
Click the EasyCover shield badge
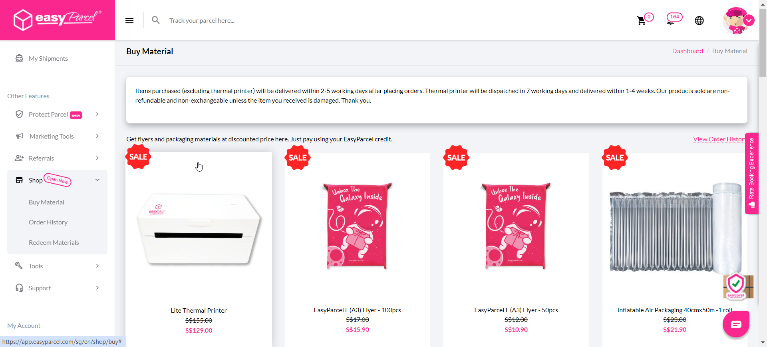point(738,286)
